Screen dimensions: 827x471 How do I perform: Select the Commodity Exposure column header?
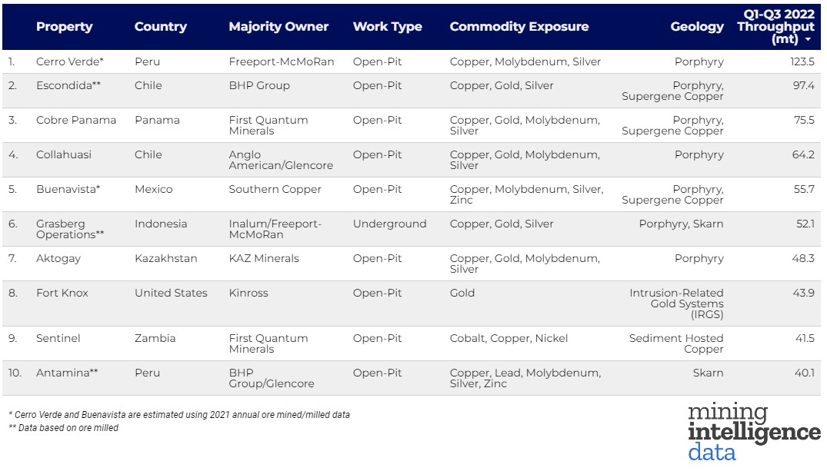[x=519, y=27]
